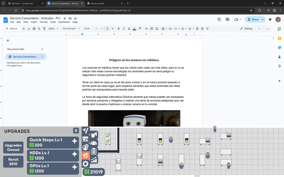Open the game settings gear icon

(x=86, y=164)
